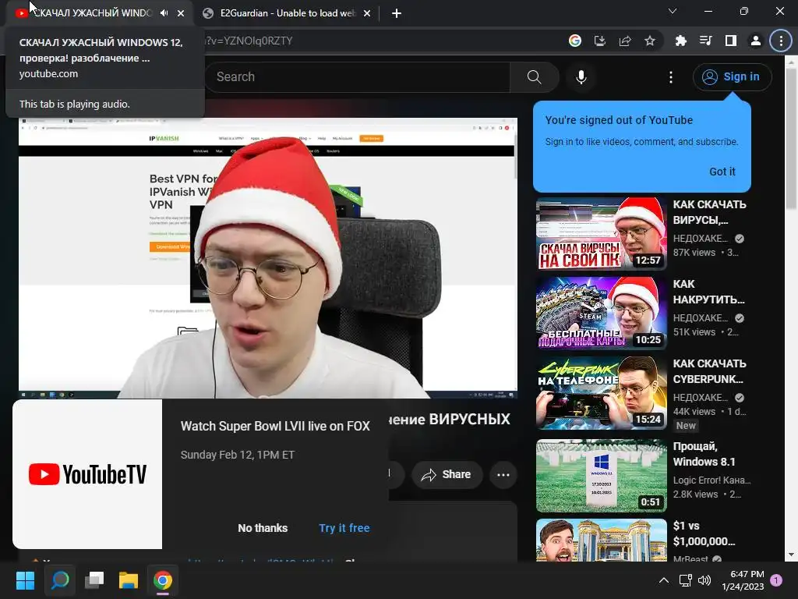
Task: Click the page vertical scrollbar thumb
Action: [791, 139]
